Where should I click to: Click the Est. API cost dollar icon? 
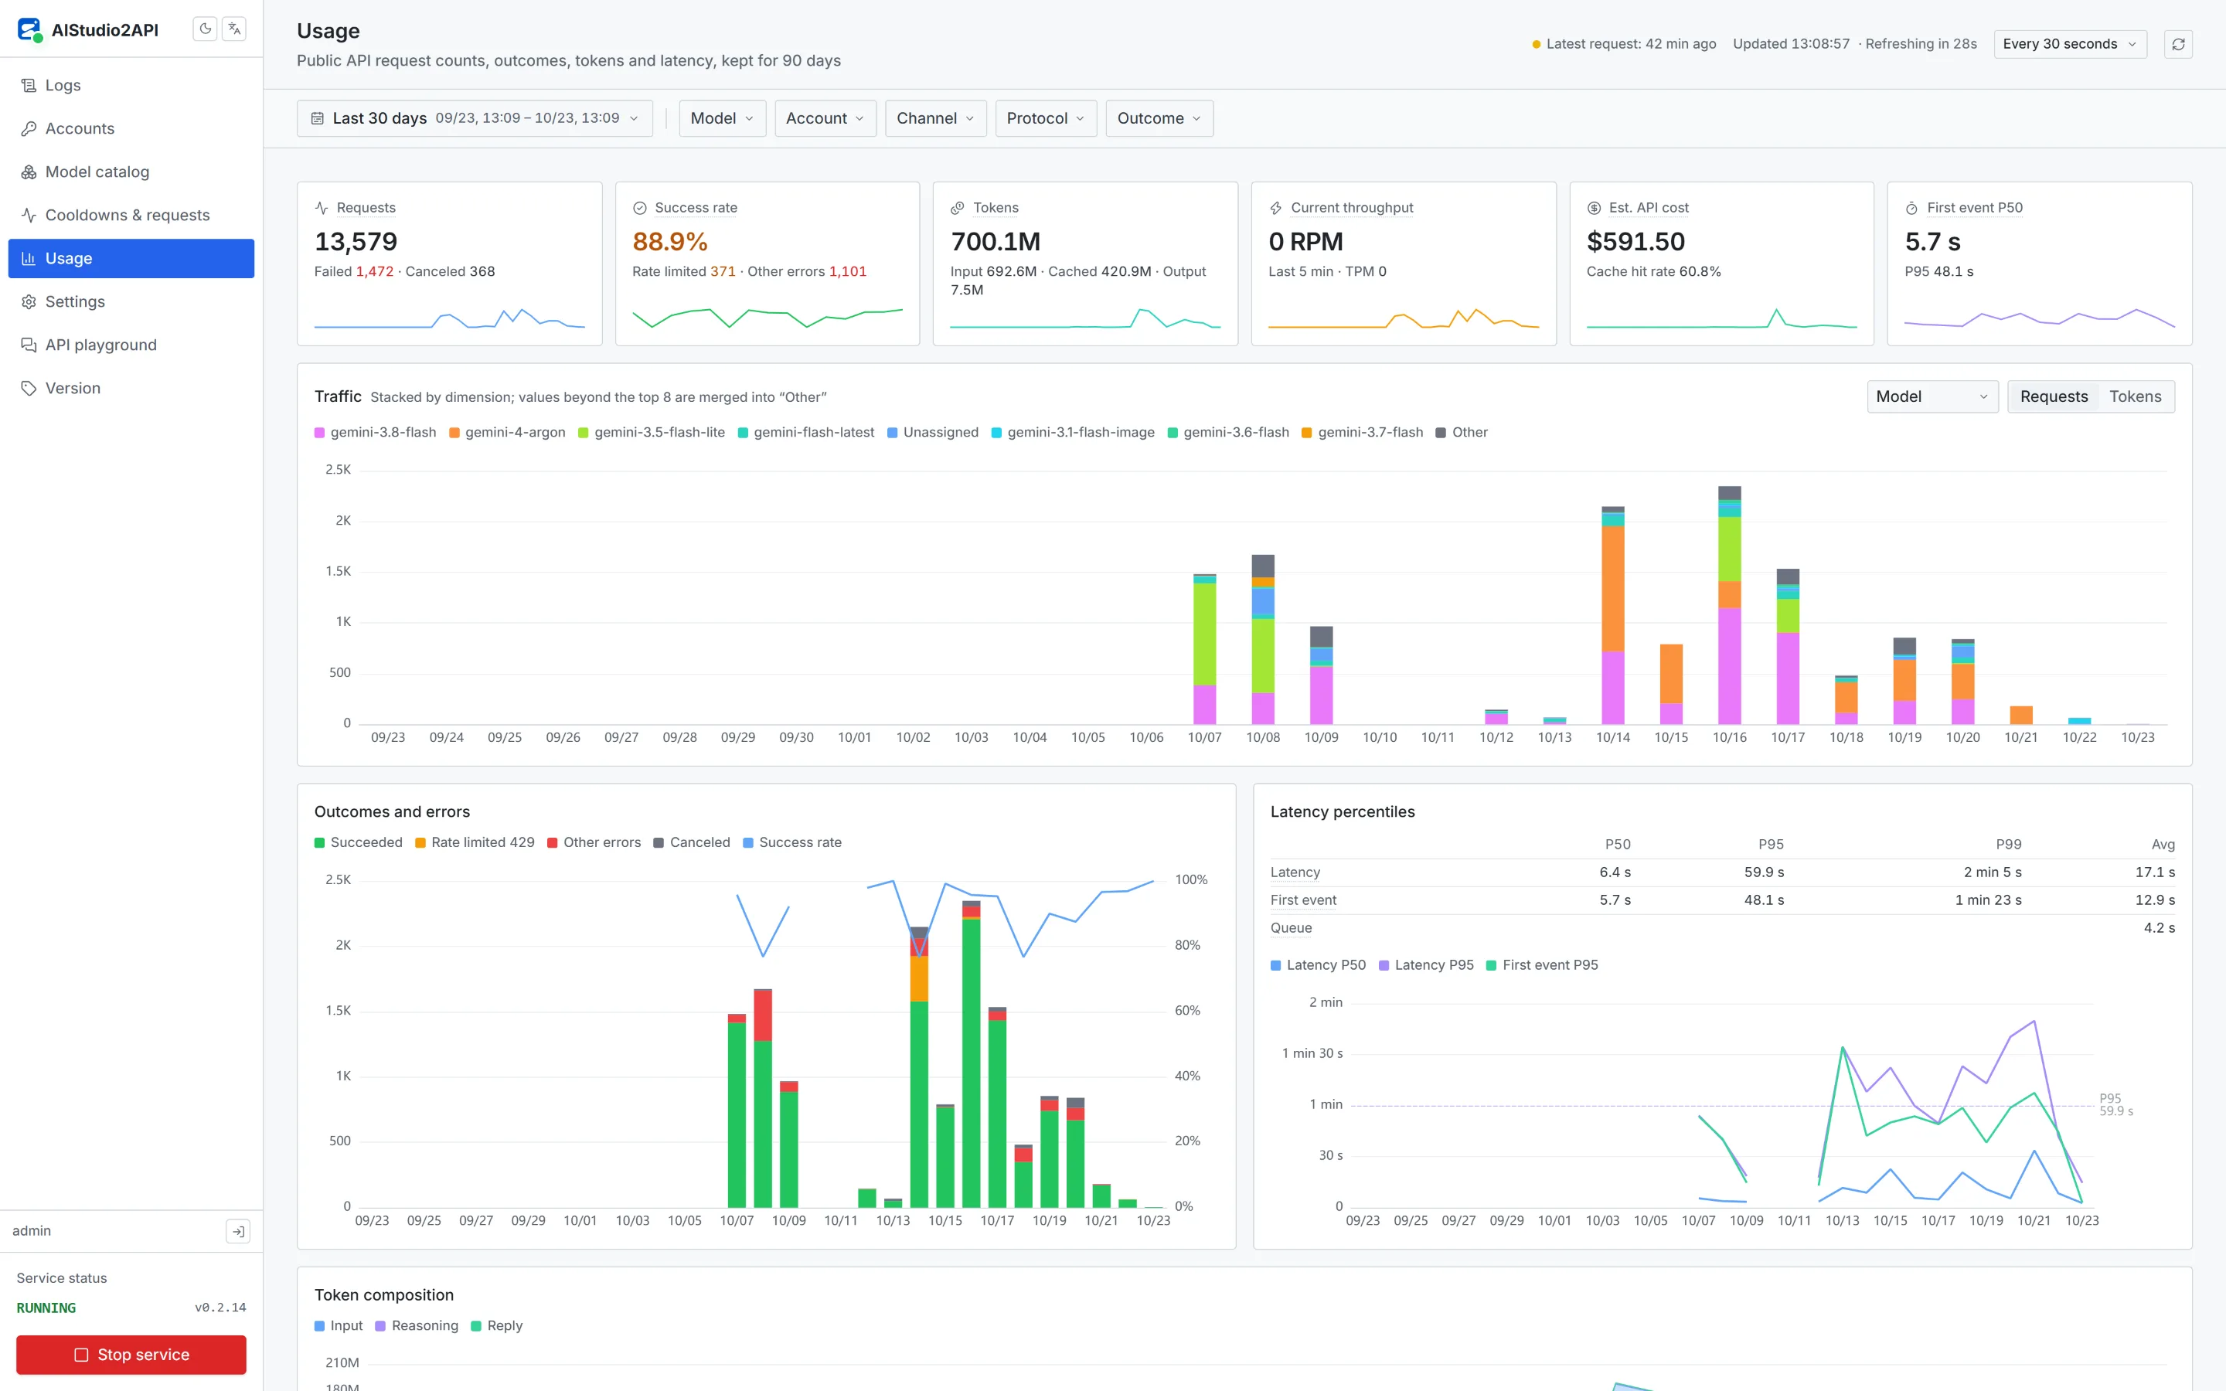[1594, 208]
